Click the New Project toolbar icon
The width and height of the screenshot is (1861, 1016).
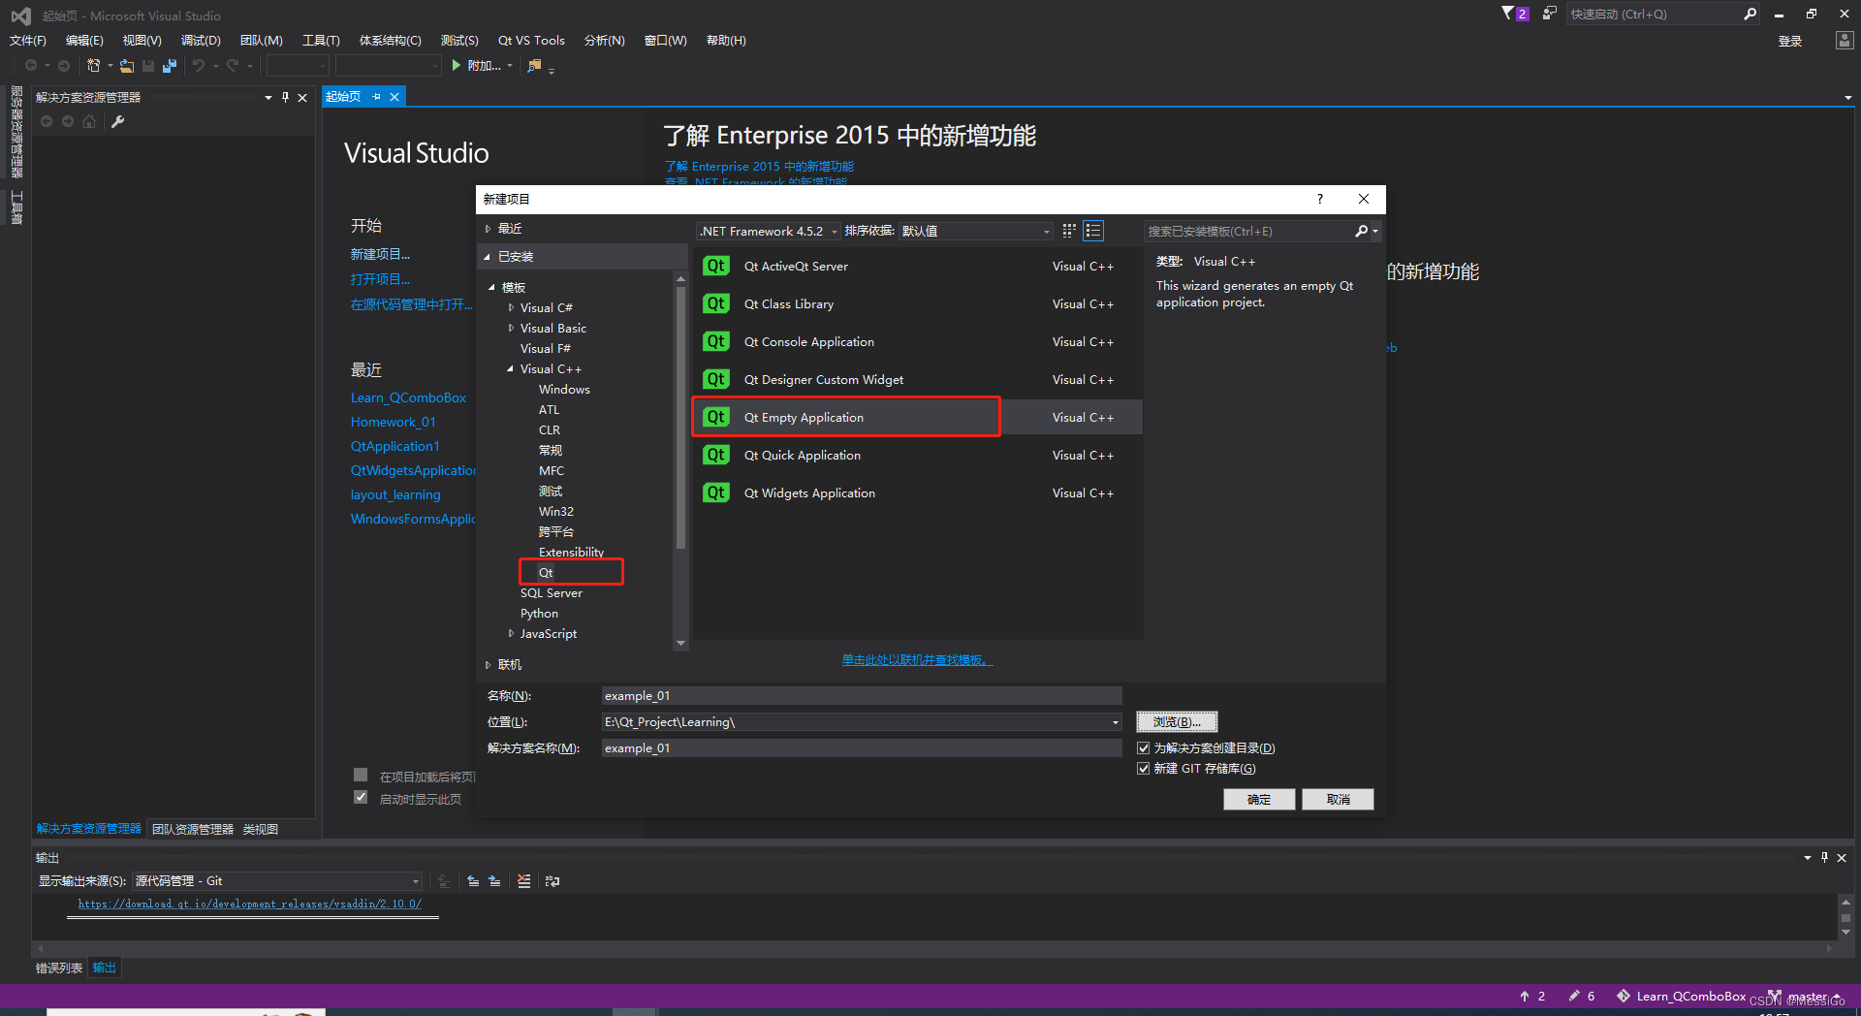click(93, 65)
